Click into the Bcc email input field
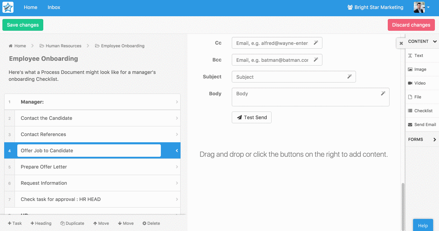The image size is (439, 231). (x=272, y=60)
